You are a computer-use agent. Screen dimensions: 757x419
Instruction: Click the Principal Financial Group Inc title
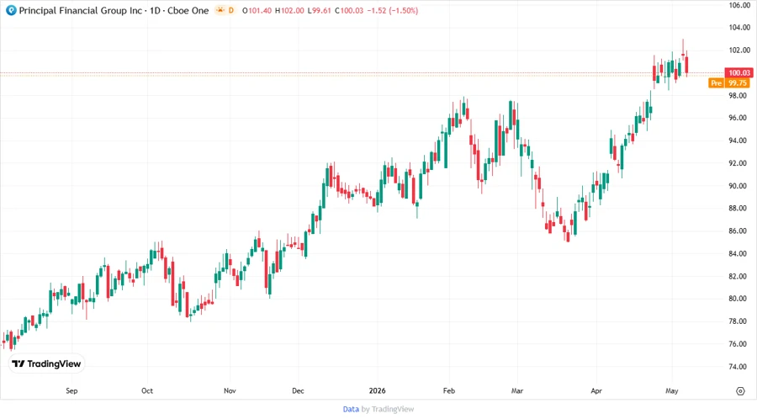[80, 10]
